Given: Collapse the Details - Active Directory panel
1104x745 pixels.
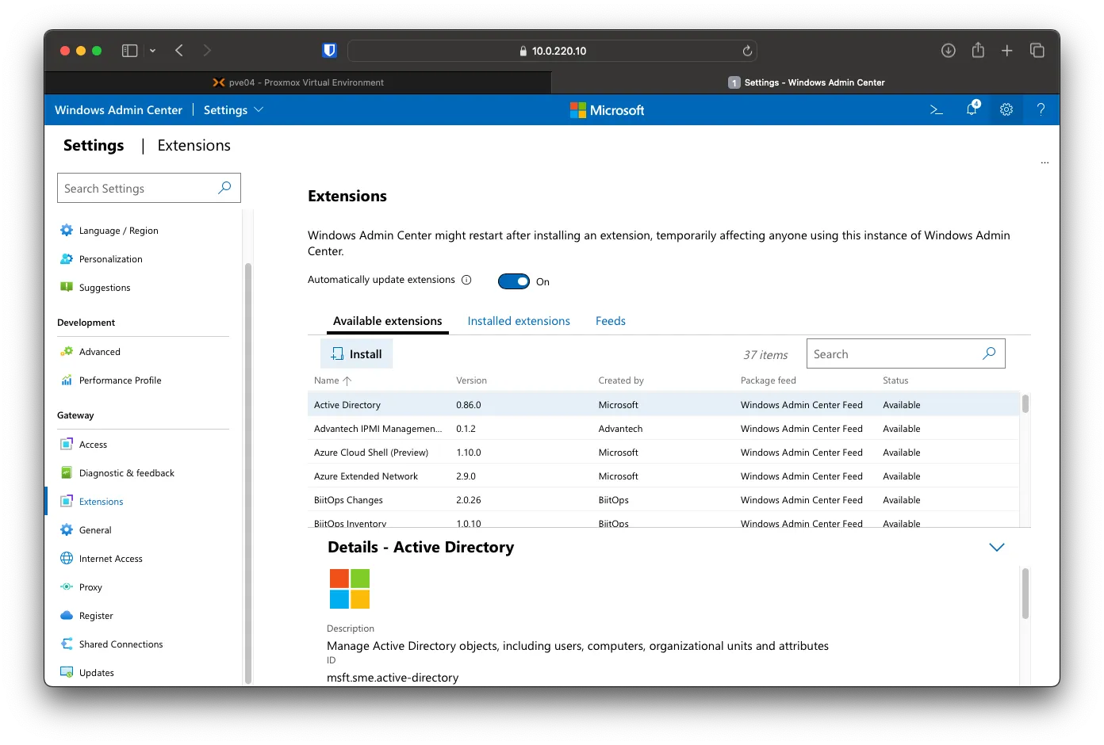Looking at the screenshot, I should click(997, 547).
